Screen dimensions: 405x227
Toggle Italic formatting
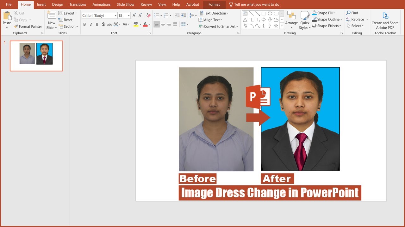point(91,24)
